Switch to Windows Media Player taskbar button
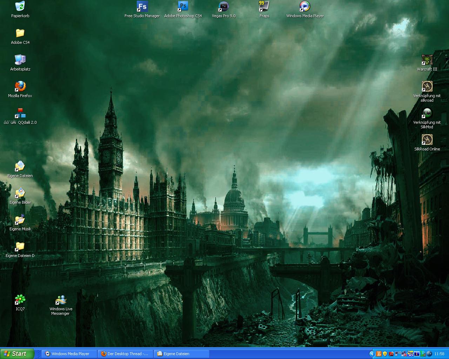Screen dimensions: 449x359 coord(69,354)
